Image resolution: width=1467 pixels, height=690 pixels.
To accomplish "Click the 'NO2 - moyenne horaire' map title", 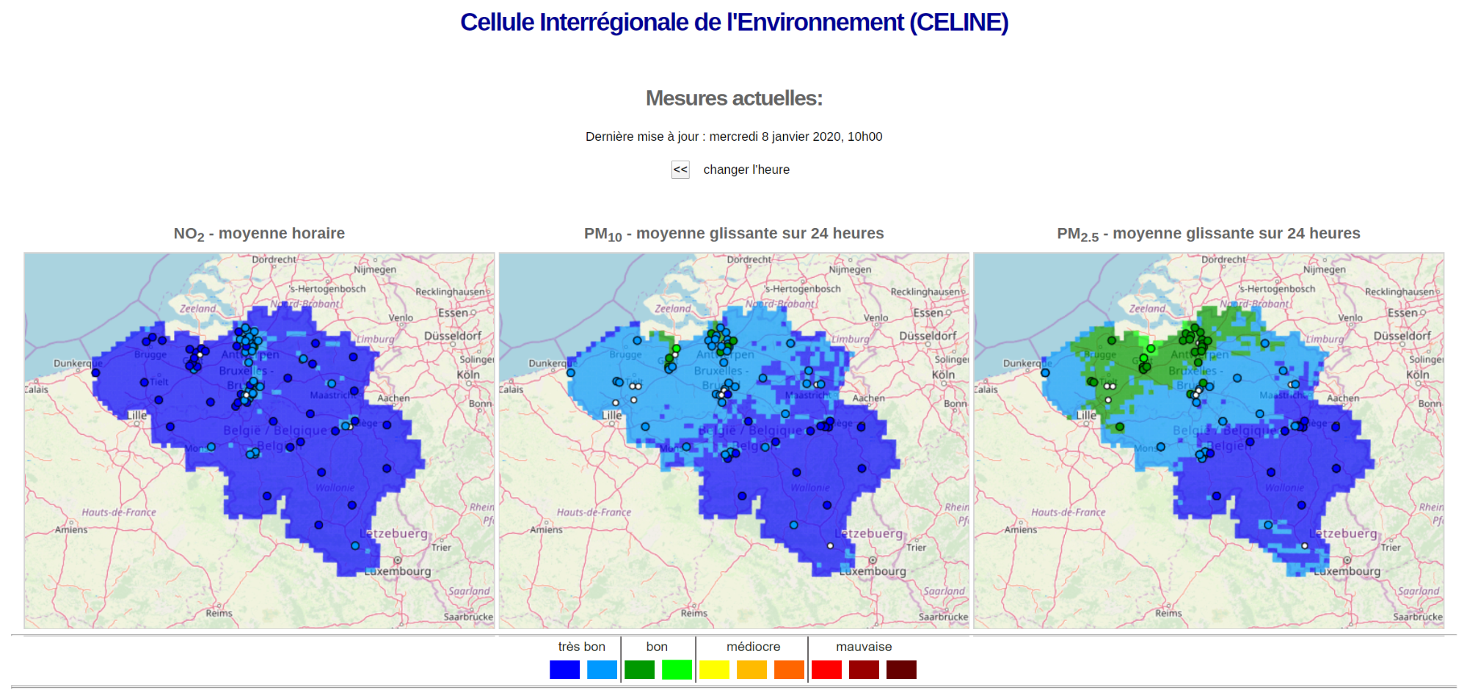I will [259, 233].
